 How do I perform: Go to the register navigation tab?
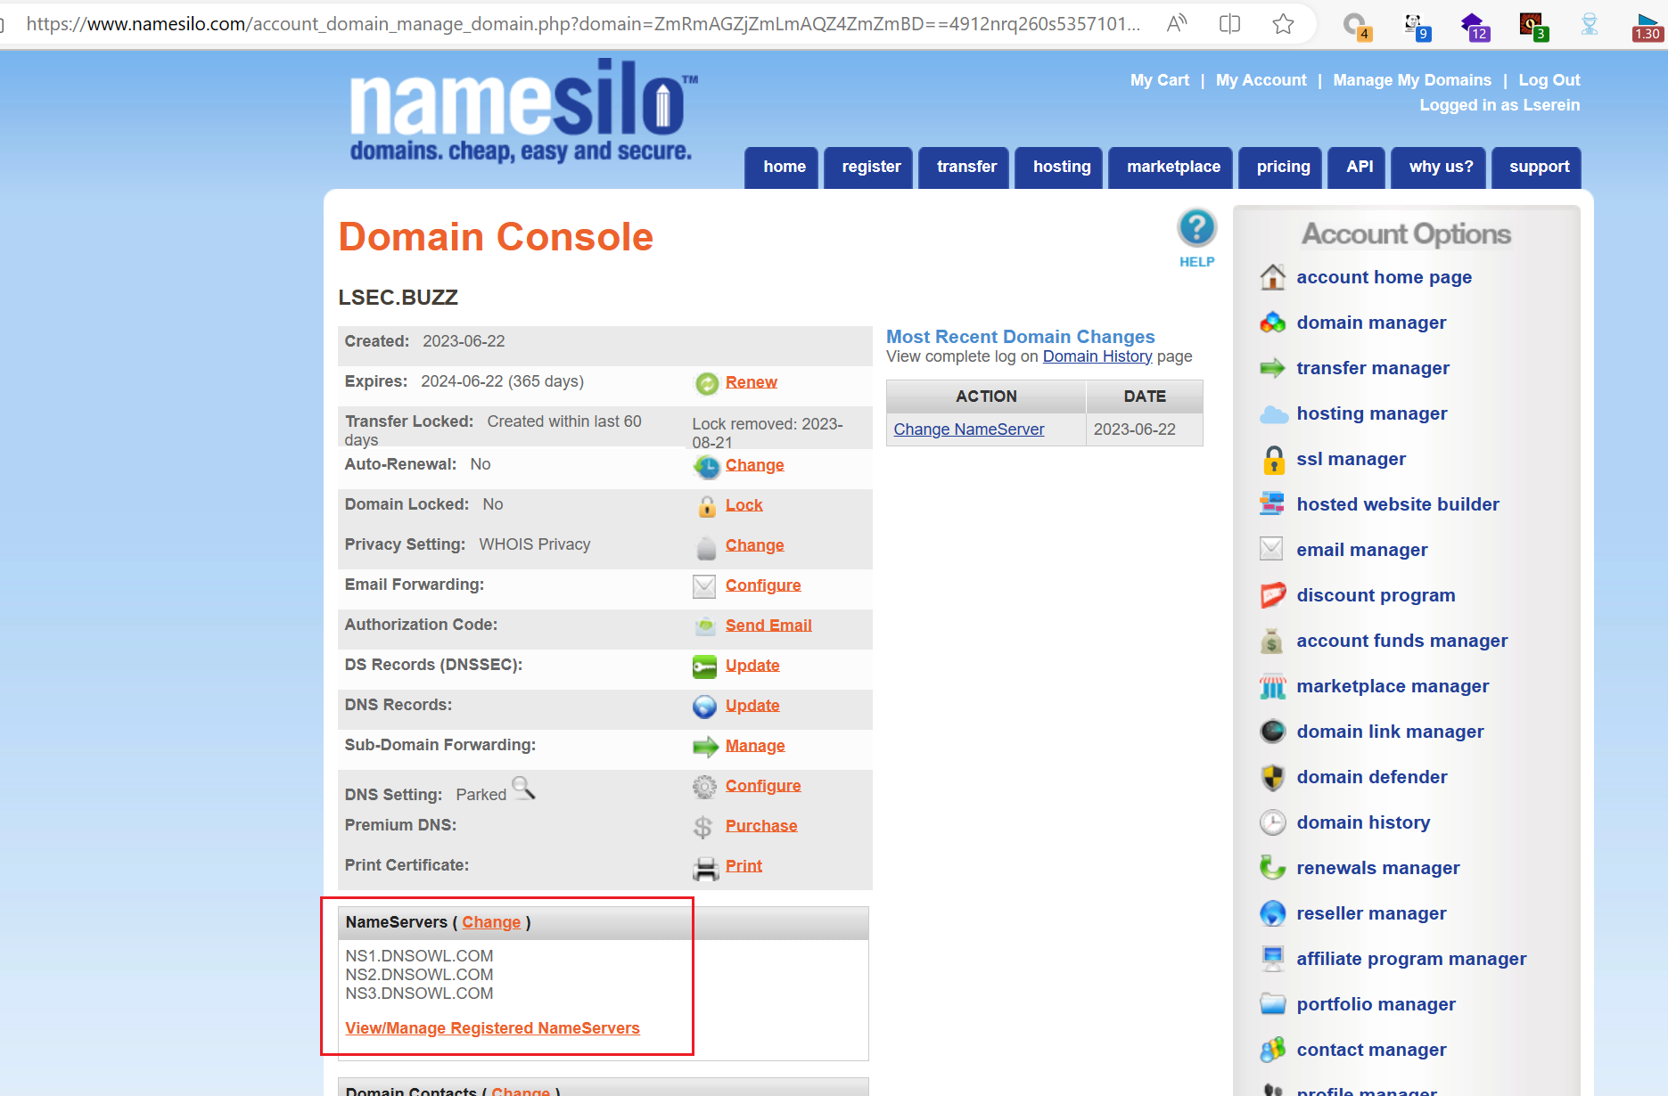pyautogui.click(x=870, y=168)
